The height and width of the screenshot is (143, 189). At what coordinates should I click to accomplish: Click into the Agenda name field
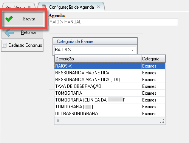pos(113,22)
